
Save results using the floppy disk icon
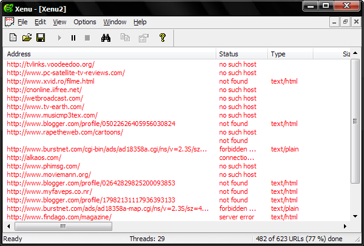coord(41,38)
